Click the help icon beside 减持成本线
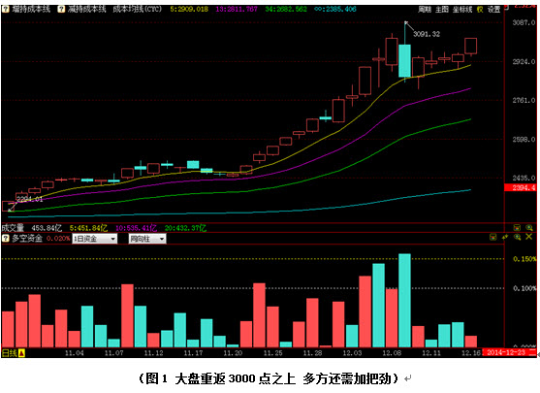The width and height of the screenshot is (540, 393). click(x=61, y=9)
